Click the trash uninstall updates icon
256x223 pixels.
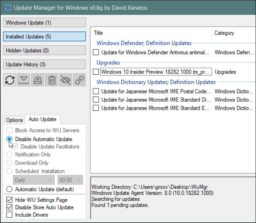coord(52,80)
